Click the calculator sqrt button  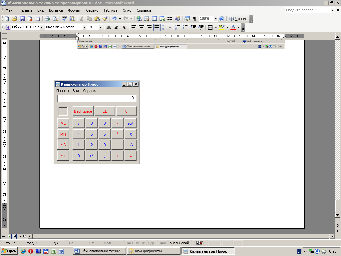pos(130,123)
